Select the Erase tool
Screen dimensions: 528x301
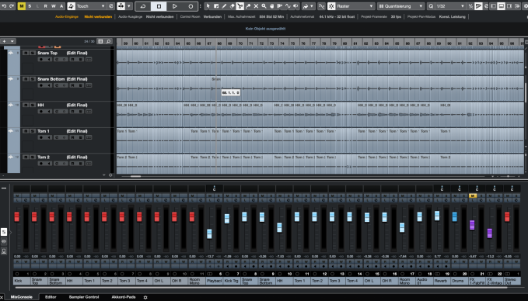(x=232, y=6)
